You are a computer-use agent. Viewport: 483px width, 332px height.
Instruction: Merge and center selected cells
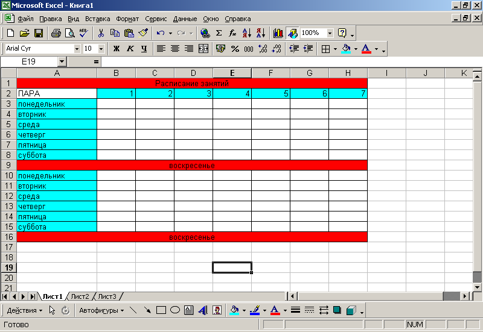pyautogui.click(x=203, y=49)
